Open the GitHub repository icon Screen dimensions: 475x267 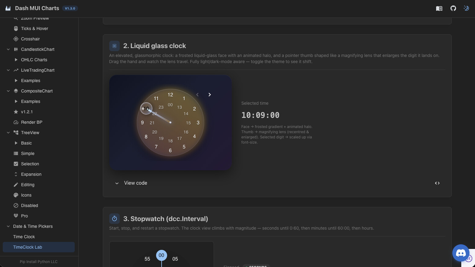(x=453, y=8)
